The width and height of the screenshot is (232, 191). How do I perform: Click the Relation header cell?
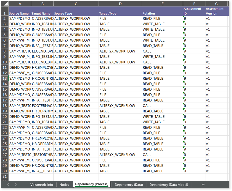(x=162, y=11)
